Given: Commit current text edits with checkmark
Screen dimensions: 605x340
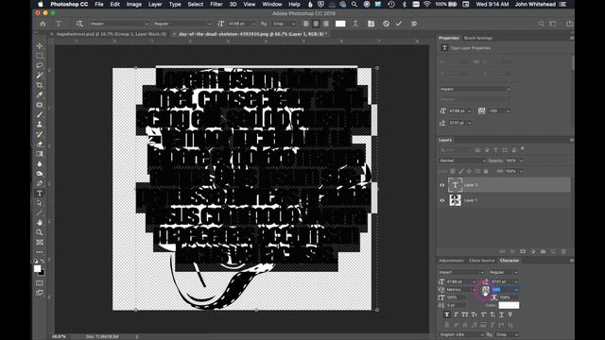Looking at the screenshot, I should (399, 24).
